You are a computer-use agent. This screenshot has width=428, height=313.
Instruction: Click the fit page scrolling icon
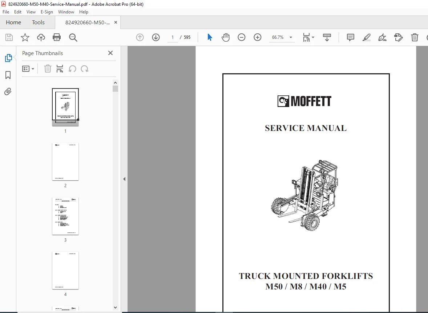(306, 37)
